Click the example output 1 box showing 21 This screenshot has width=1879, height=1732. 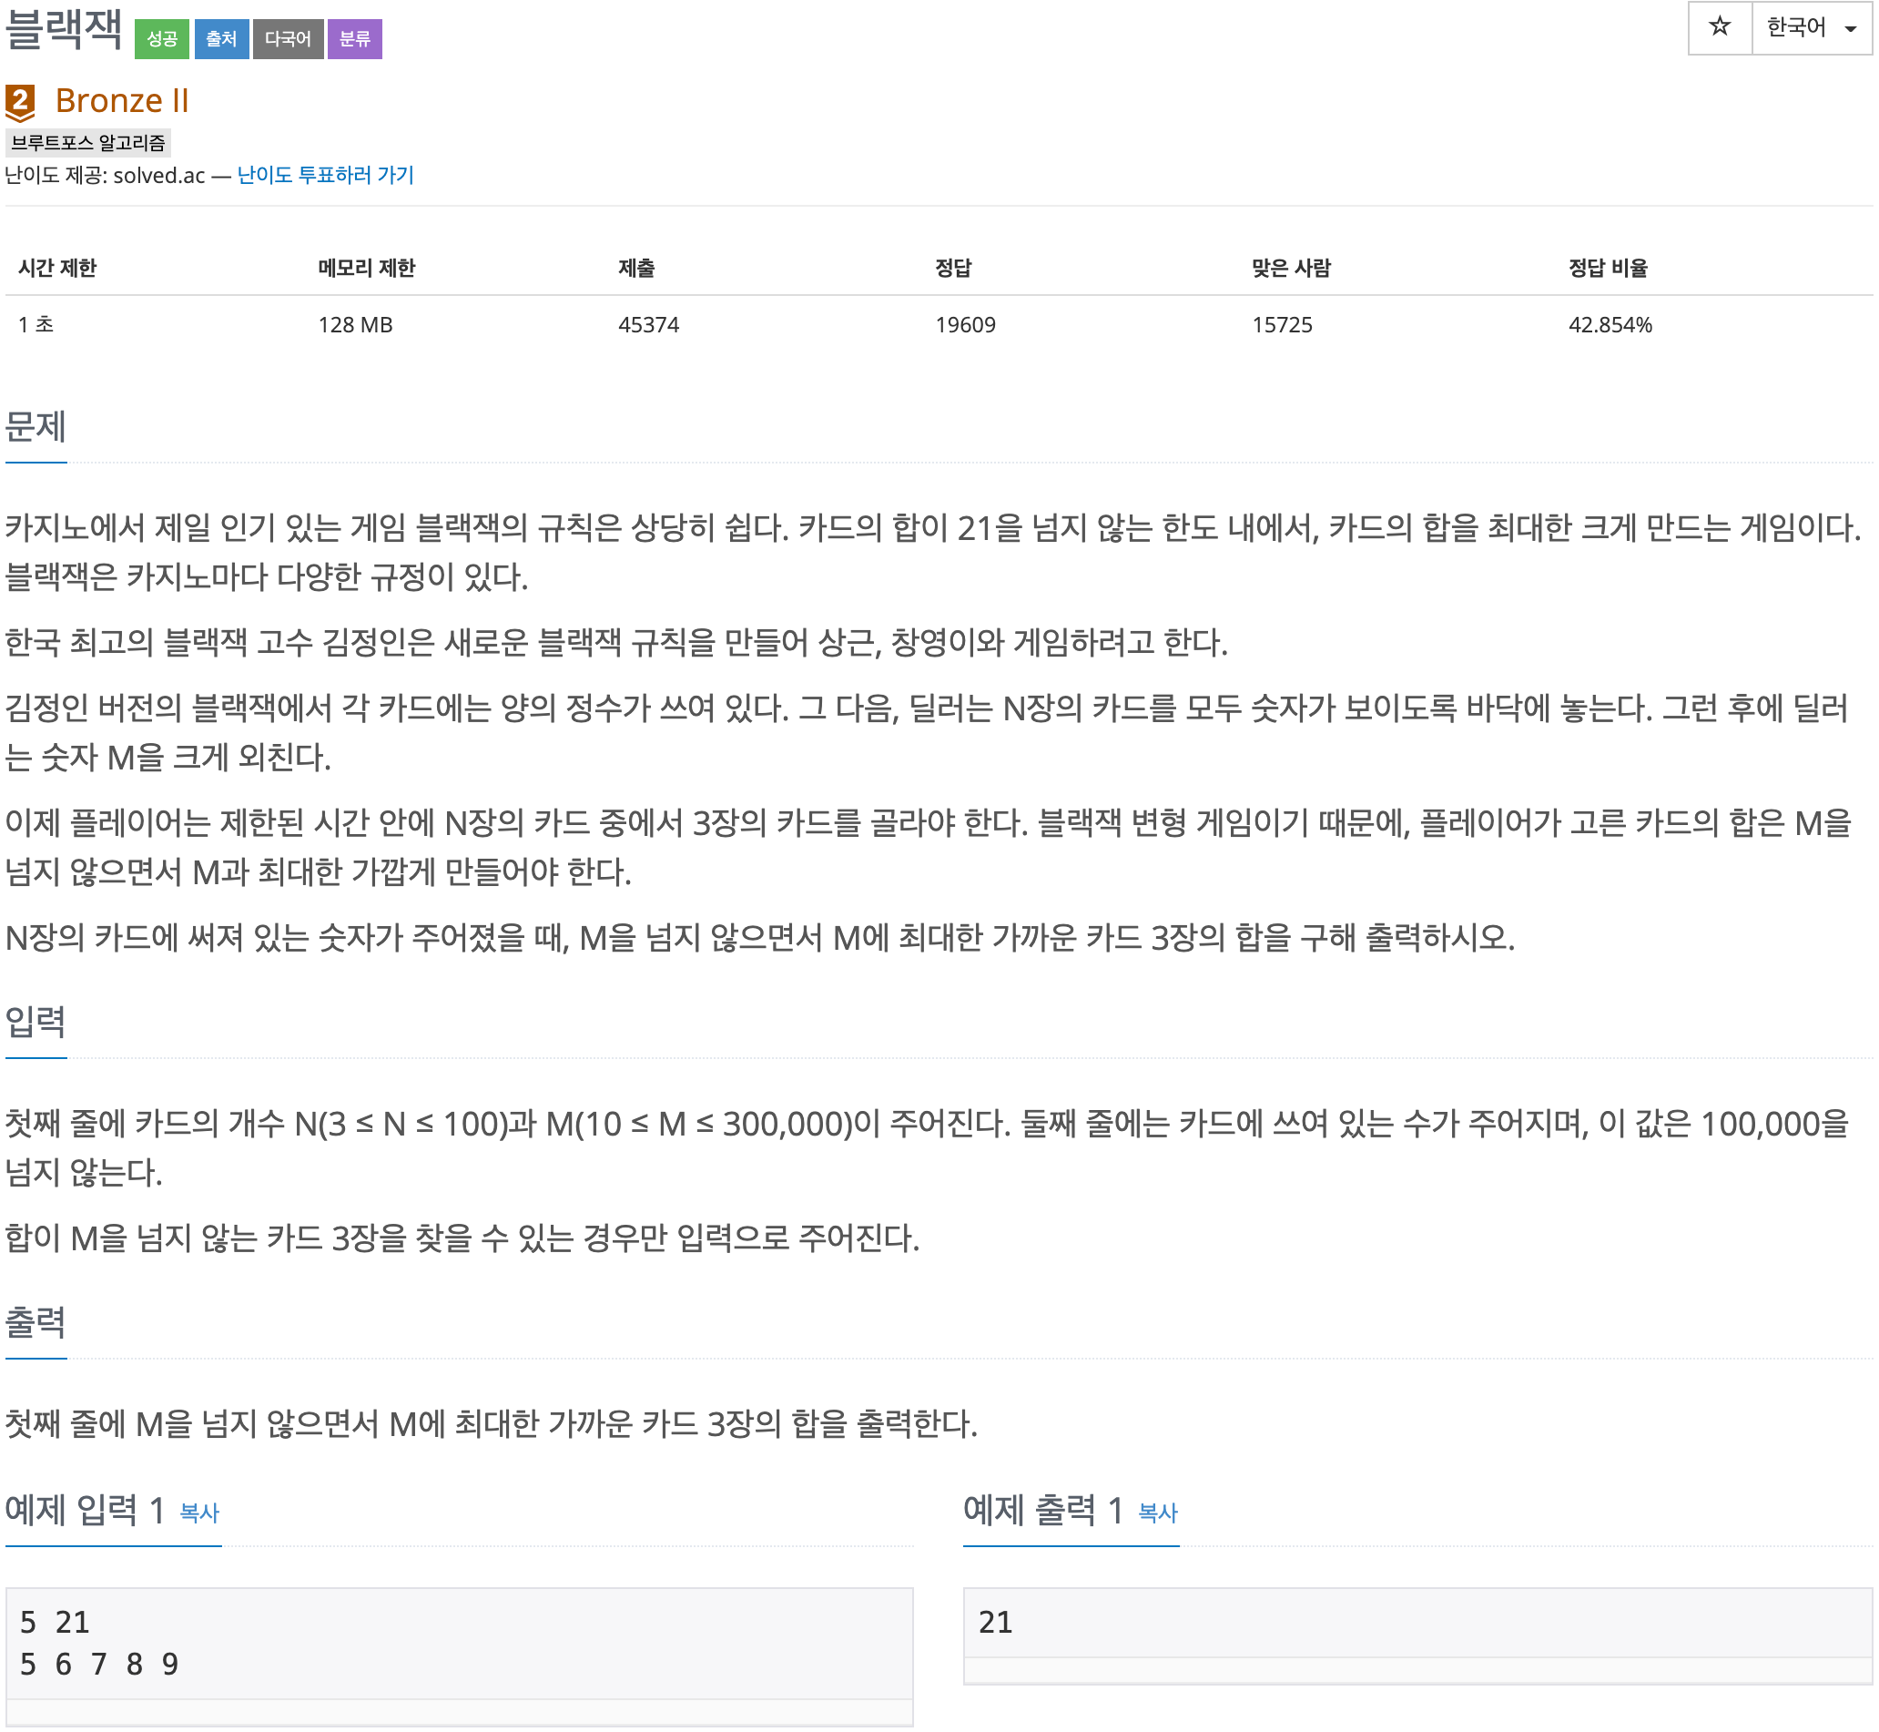(1419, 1625)
